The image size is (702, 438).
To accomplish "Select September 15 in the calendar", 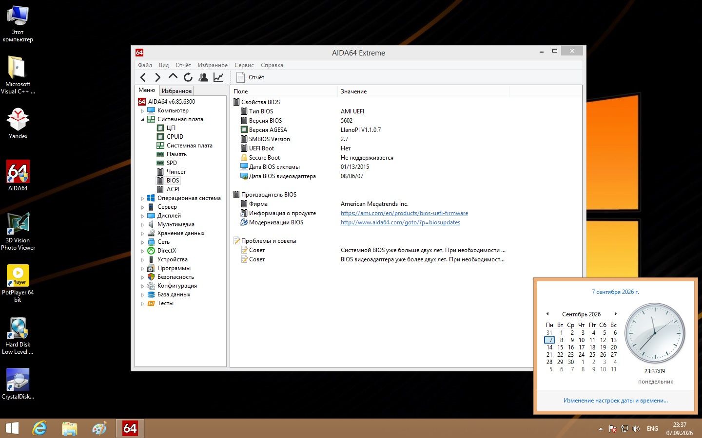I will click(x=560, y=347).
